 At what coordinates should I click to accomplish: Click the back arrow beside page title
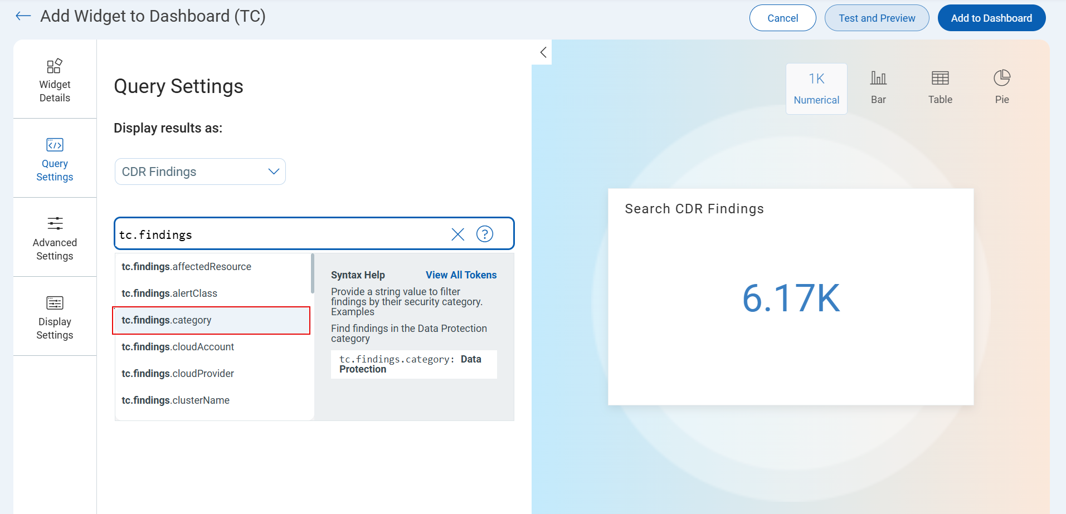coord(23,16)
